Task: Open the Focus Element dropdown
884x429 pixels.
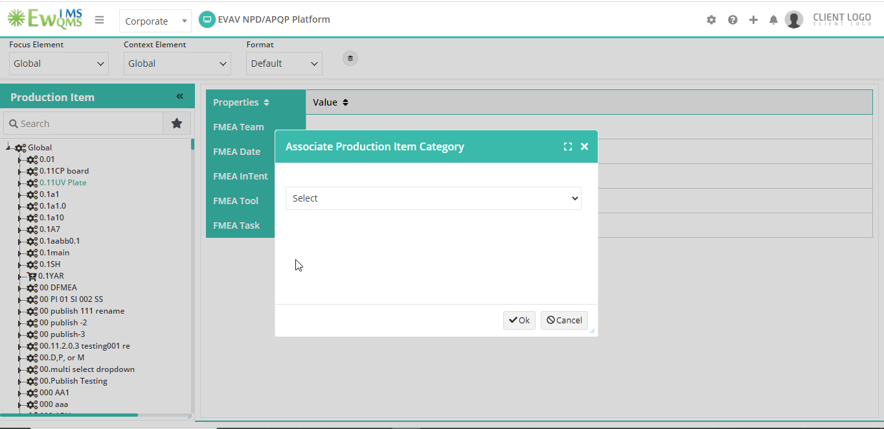Action: click(59, 64)
